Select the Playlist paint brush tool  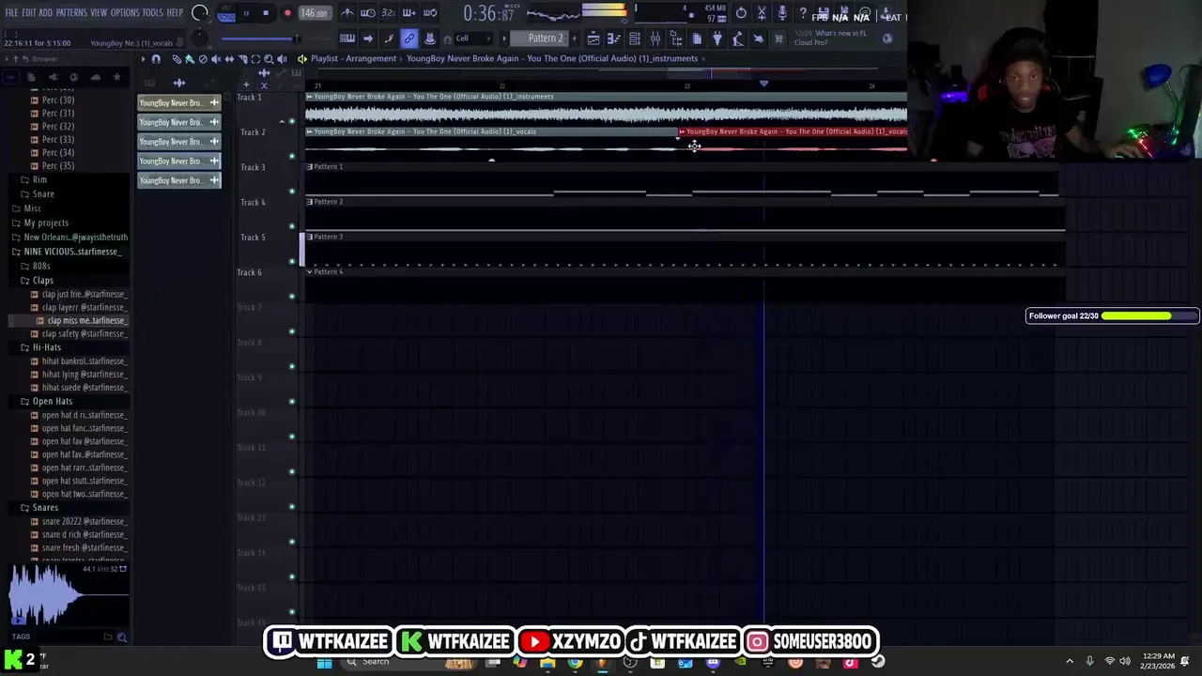[189, 59]
